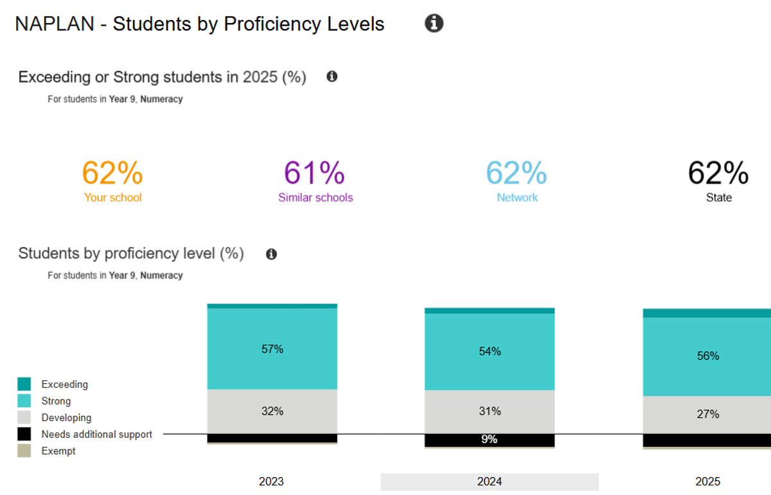The image size is (771, 495).
Task: Click the 9% Needs additional support segment
Action: (x=490, y=440)
